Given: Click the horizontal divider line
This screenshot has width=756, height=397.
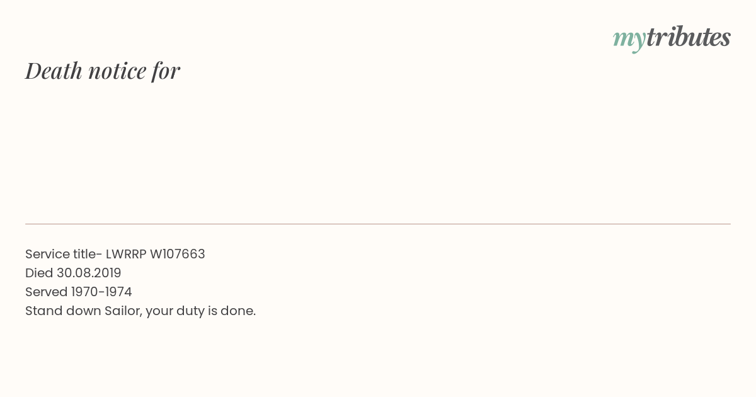Looking at the screenshot, I should pos(378,224).
